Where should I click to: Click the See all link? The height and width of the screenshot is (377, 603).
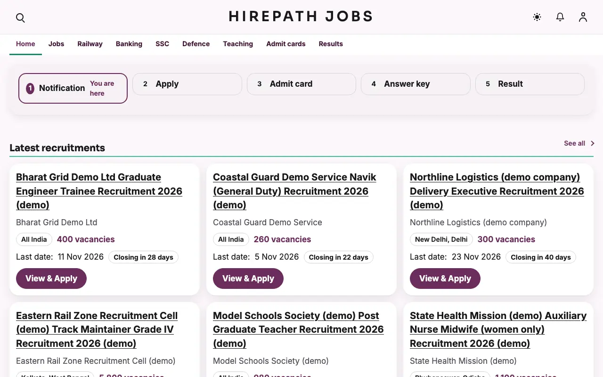pos(575,143)
